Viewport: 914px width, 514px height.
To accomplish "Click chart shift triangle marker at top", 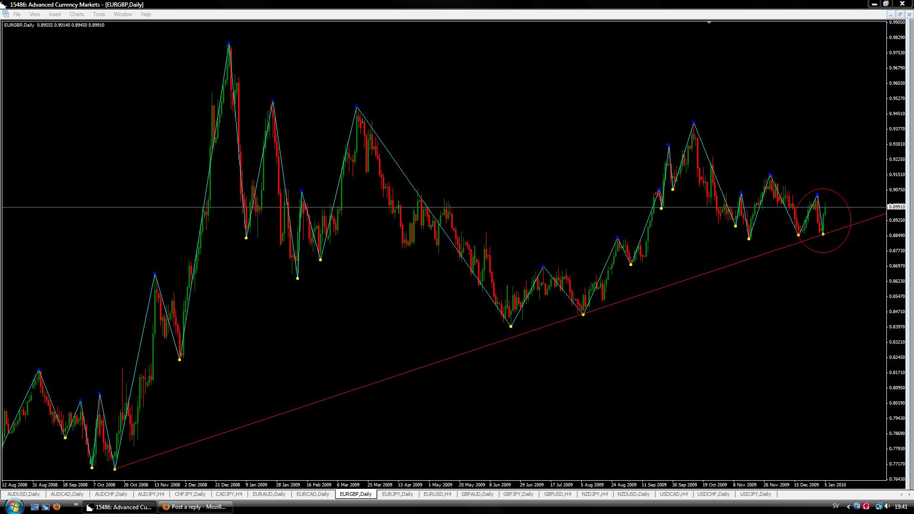I will coord(709,22).
